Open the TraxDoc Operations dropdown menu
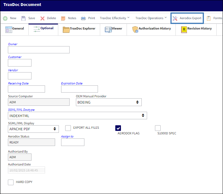This screenshot has width=223, height=194. click(151, 18)
